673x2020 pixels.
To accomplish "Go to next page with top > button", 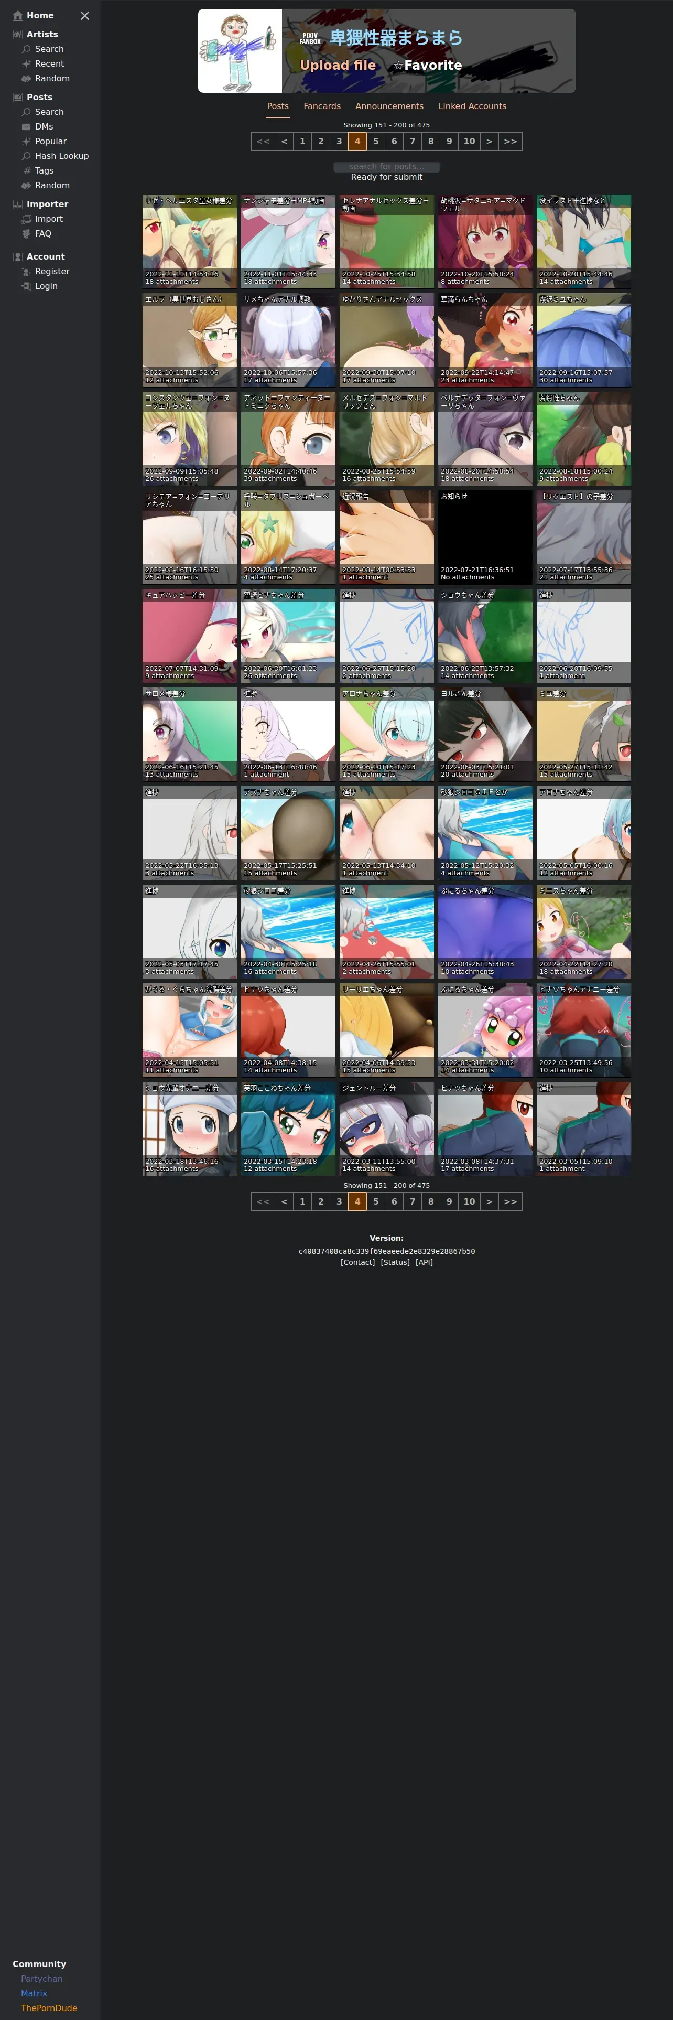I will [490, 142].
